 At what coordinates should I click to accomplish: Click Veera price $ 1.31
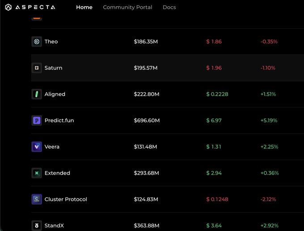coord(213,147)
